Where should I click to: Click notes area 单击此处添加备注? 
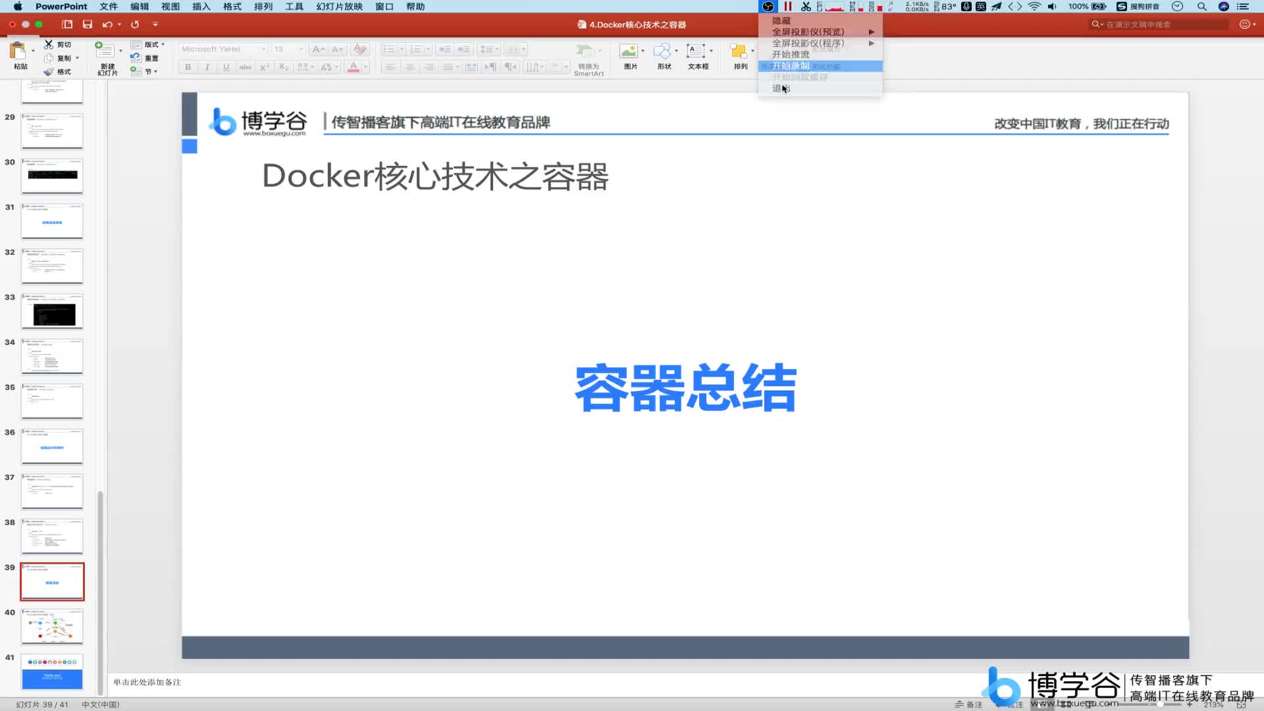(147, 682)
